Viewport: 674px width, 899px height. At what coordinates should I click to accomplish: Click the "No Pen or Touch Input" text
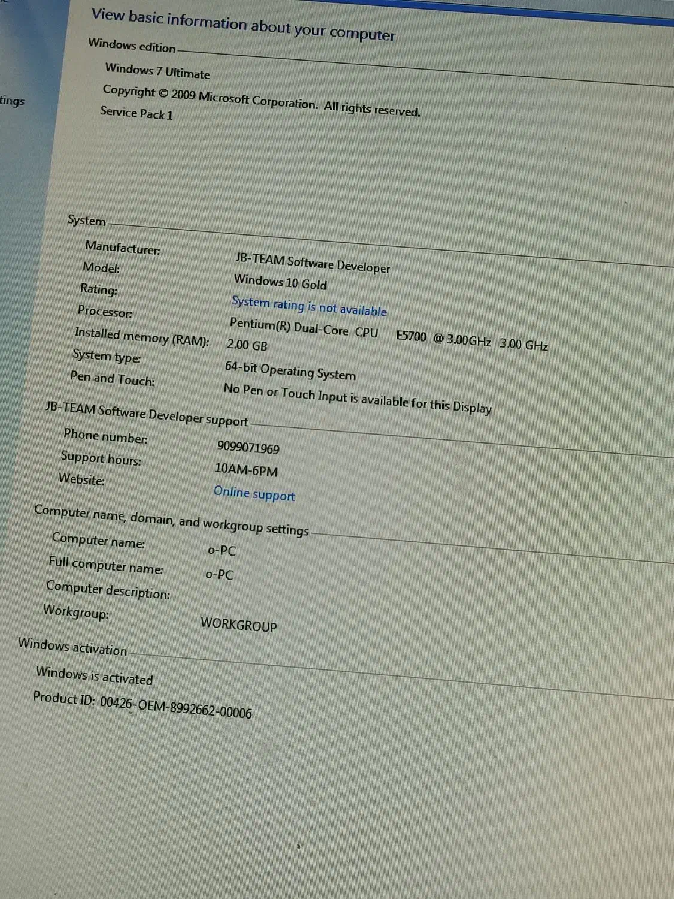point(357,399)
